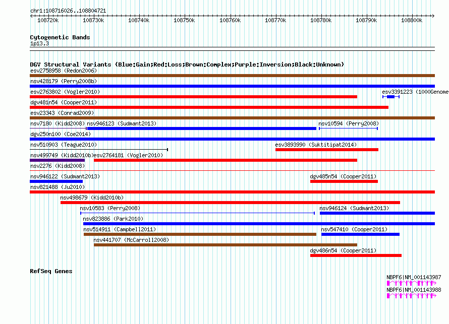The width and height of the screenshot is (449, 324).
Task: Click the nsv2276 (Kidd2008) label
Action: tap(58, 166)
